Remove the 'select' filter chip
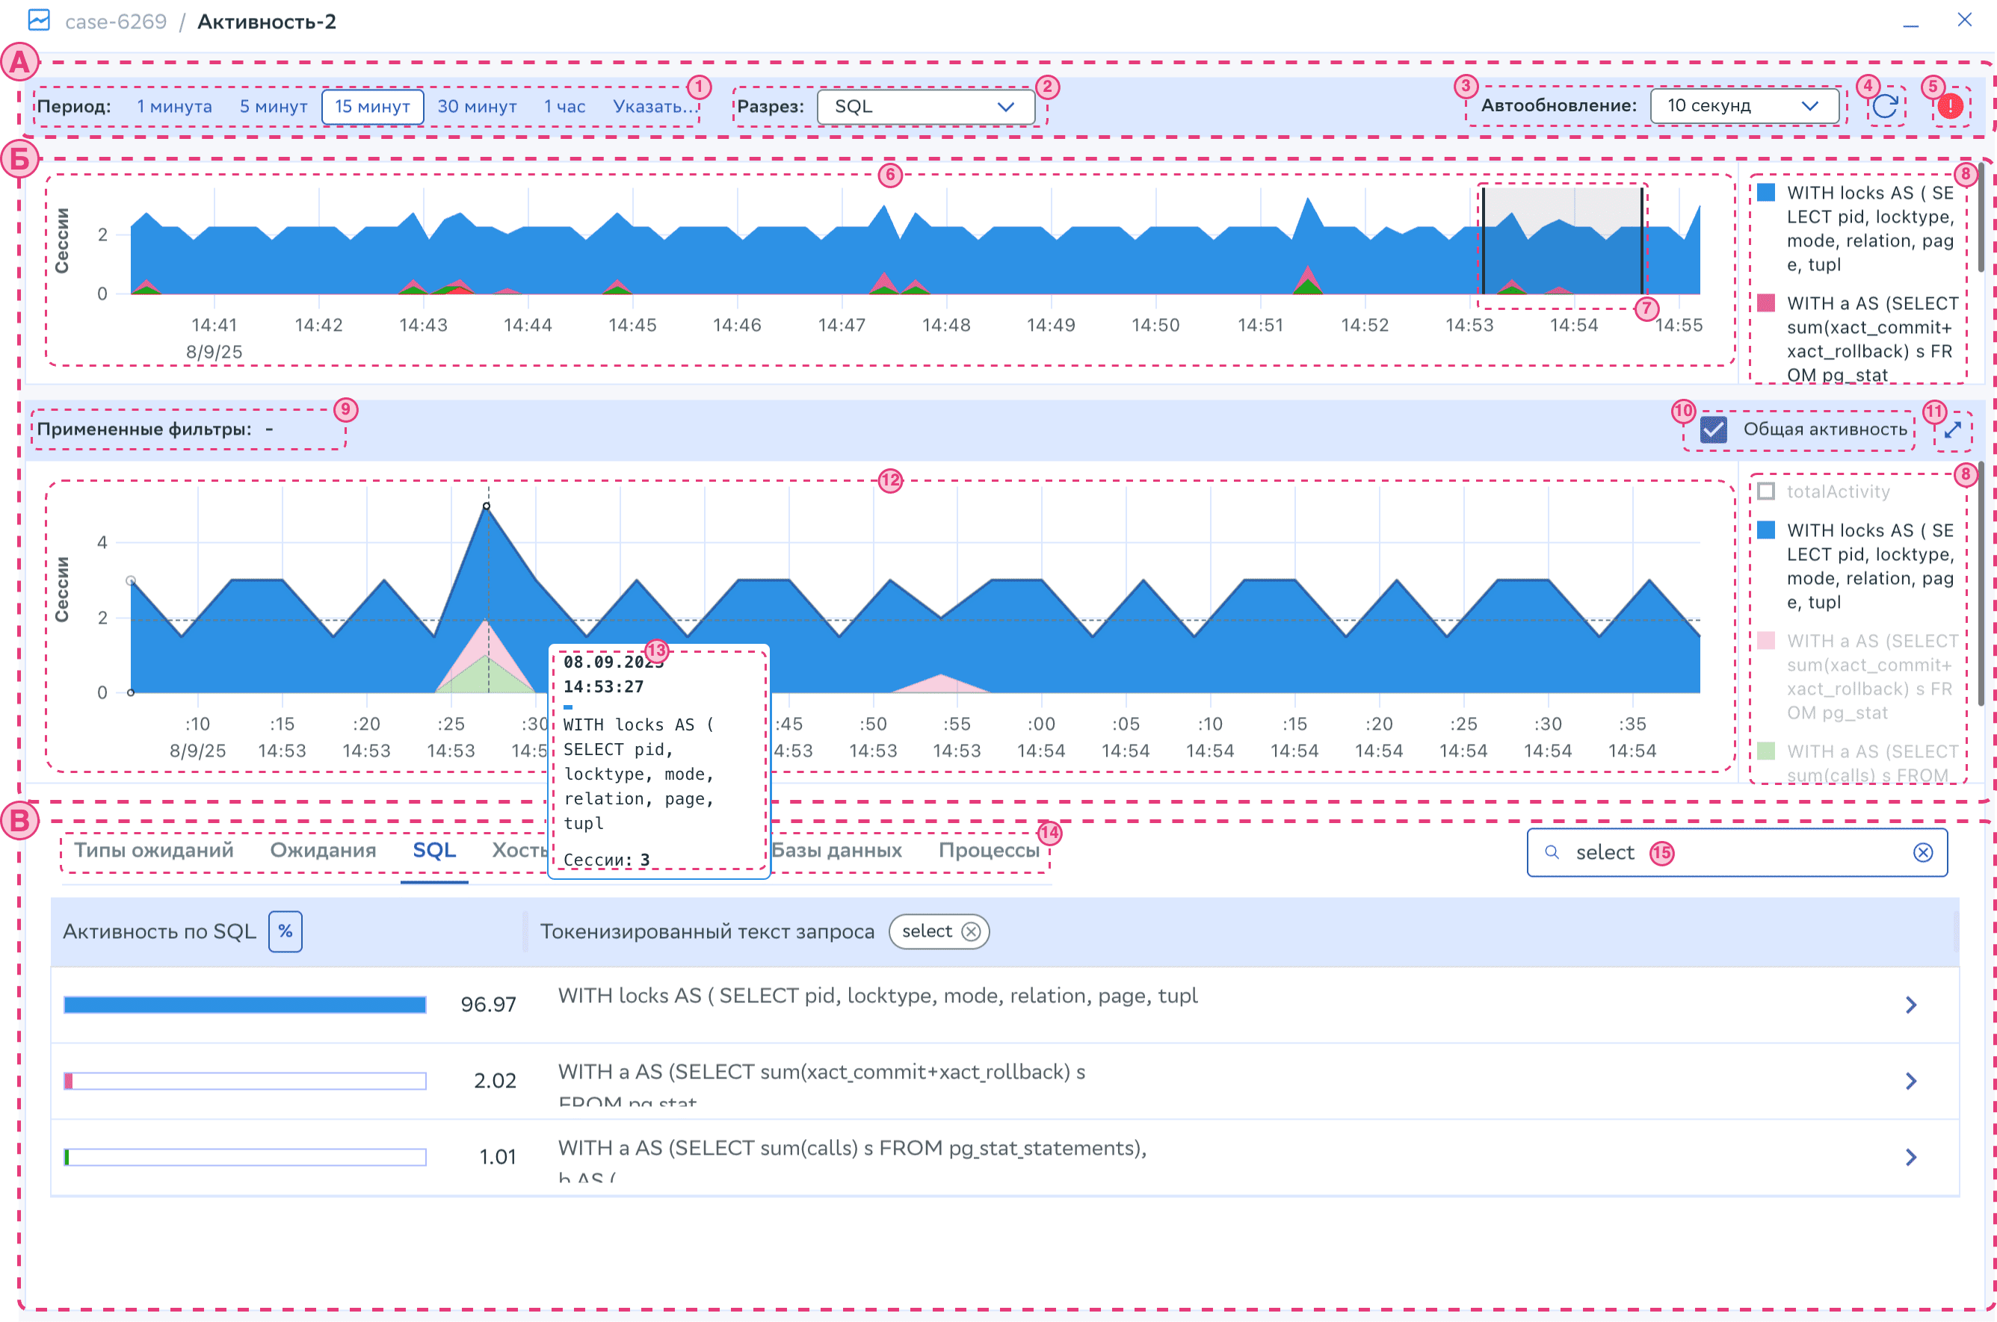Viewport: 1997px width, 1322px height. pyautogui.click(x=971, y=931)
